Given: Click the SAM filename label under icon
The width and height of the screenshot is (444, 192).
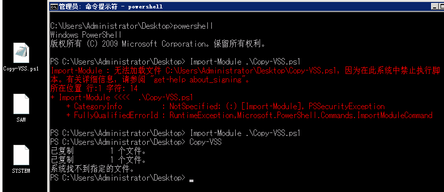Looking at the screenshot, I should click(21, 120).
